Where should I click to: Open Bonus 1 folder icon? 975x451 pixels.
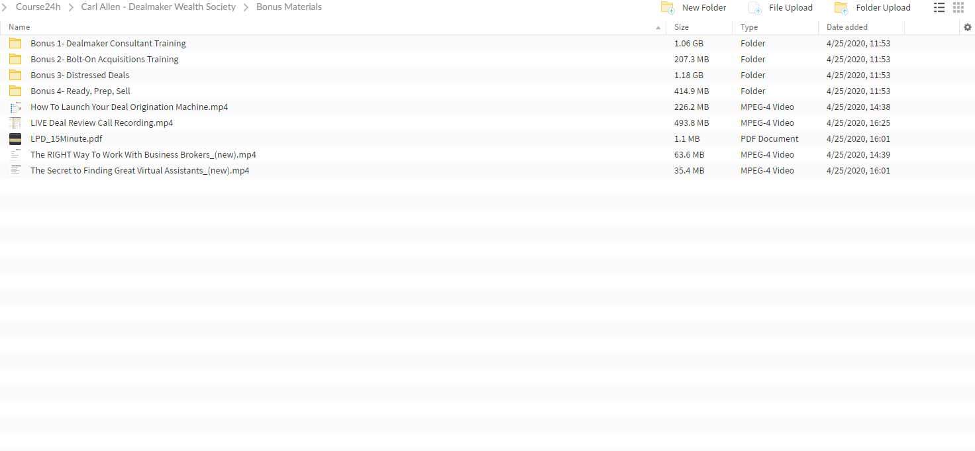(x=15, y=43)
